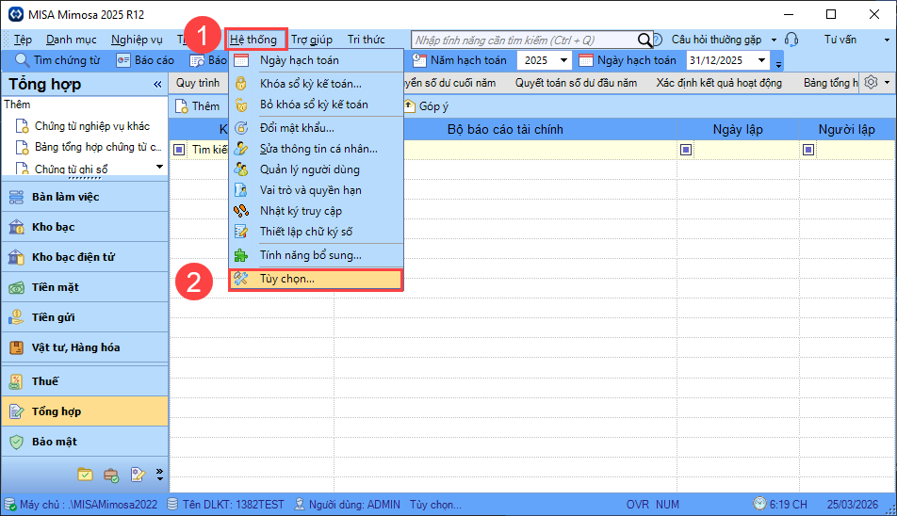Open the Hệ thống menu
Viewport: 897px width, 516px height.
(253, 40)
